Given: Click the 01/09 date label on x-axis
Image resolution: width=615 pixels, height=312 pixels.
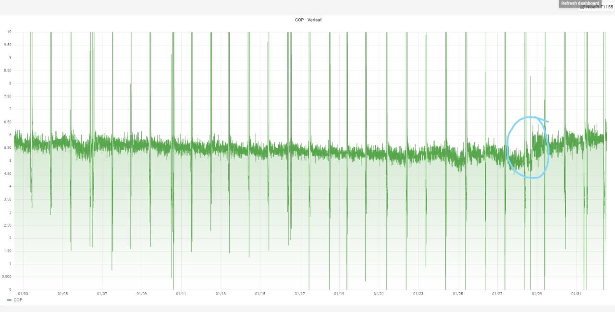Looking at the screenshot, I should pyautogui.click(x=141, y=293).
